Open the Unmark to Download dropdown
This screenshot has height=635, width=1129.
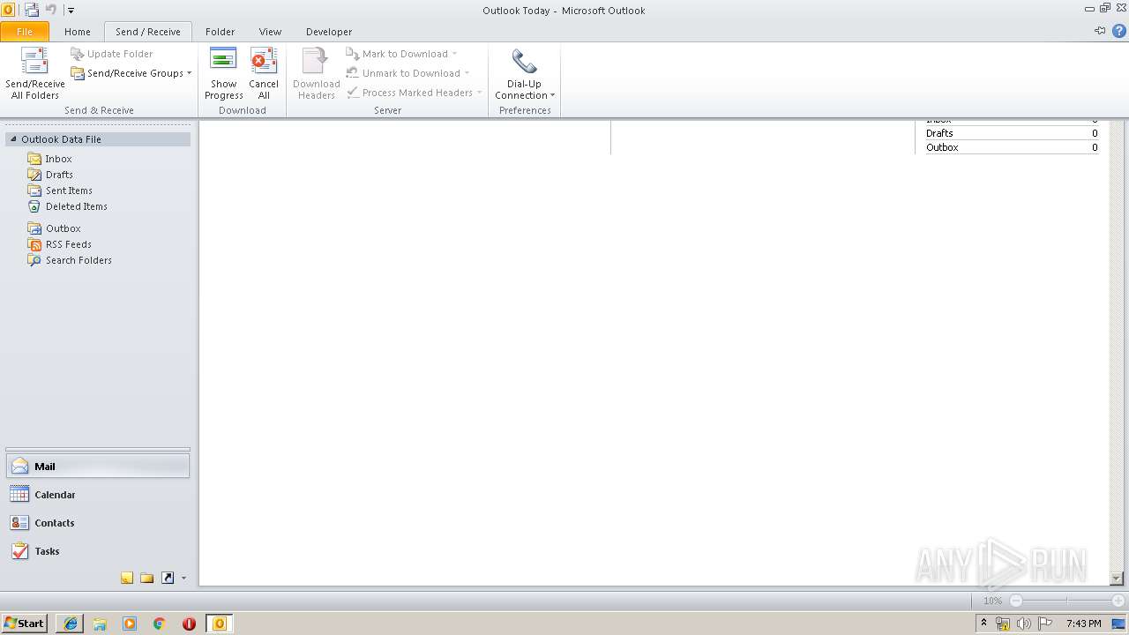click(x=407, y=73)
